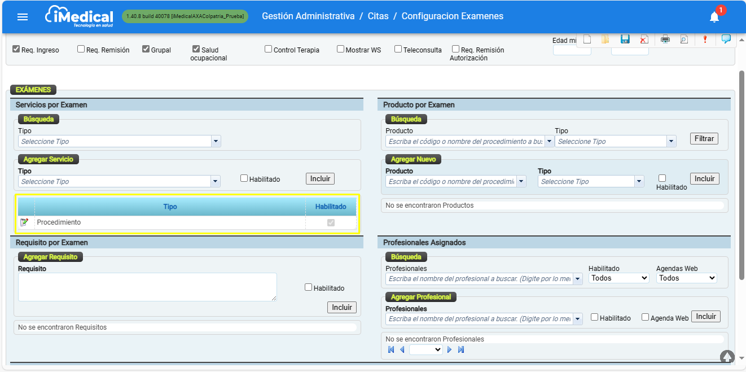This screenshot has width=746, height=372.
Task: Click the open folder toolbar icon
Action: tap(605, 39)
